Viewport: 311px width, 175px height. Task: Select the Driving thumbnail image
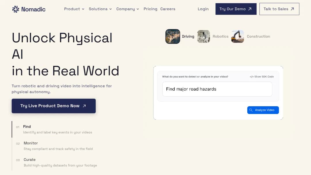pyautogui.click(x=173, y=37)
